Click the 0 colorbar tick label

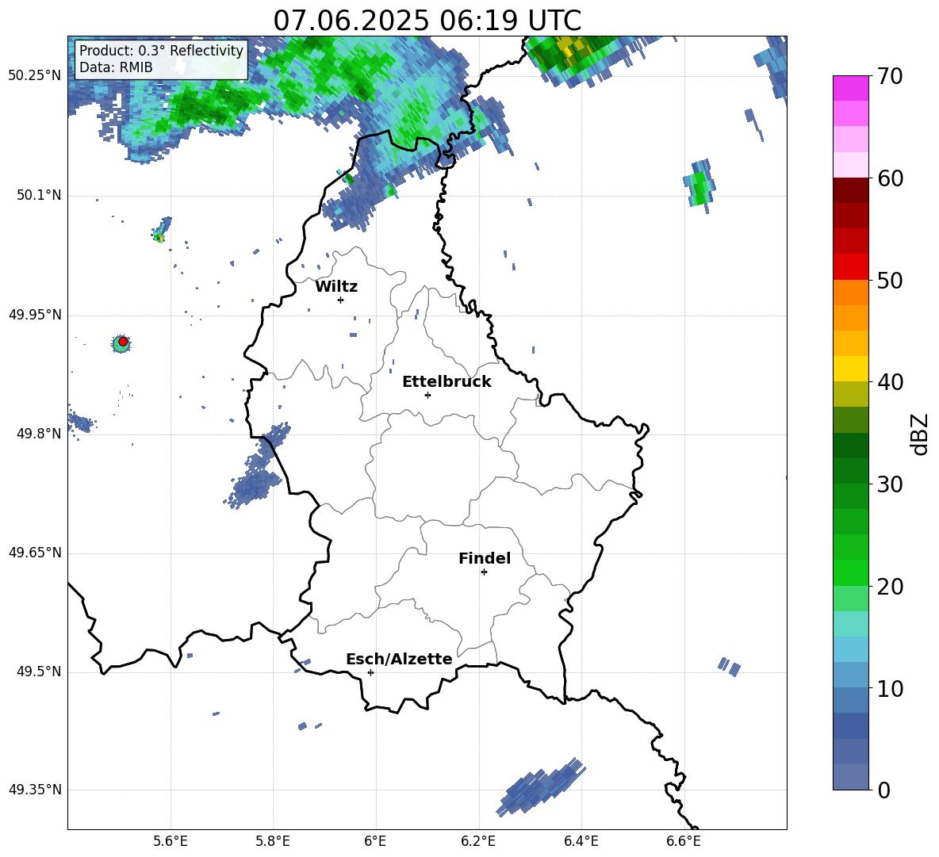883,790
